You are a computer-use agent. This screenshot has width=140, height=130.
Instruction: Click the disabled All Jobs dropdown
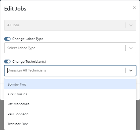70,25
